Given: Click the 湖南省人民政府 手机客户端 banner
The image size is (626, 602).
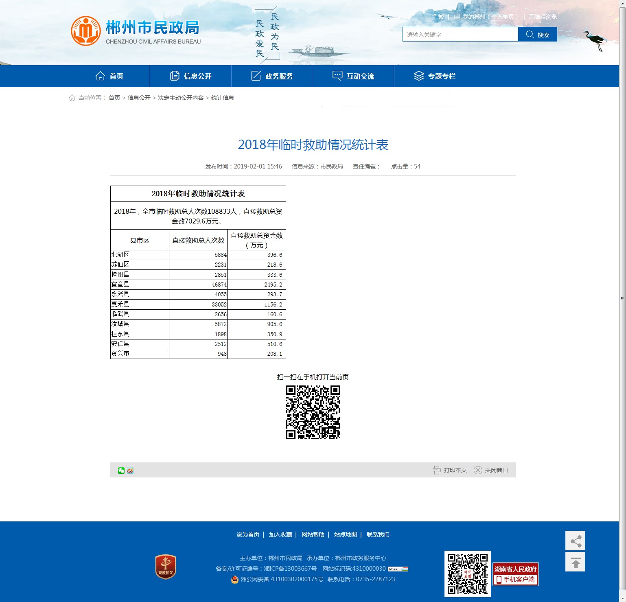Looking at the screenshot, I should (515, 574).
